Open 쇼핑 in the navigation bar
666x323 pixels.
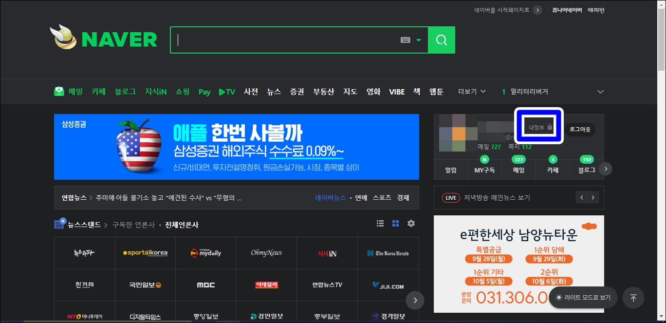point(183,92)
